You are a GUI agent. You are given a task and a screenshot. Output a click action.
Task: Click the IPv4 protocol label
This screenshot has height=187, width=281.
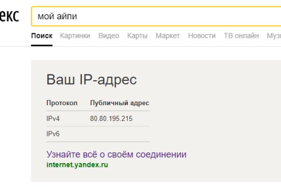click(53, 119)
